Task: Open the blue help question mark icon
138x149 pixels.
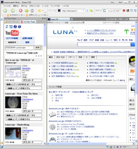Action: click(x=15, y=26)
